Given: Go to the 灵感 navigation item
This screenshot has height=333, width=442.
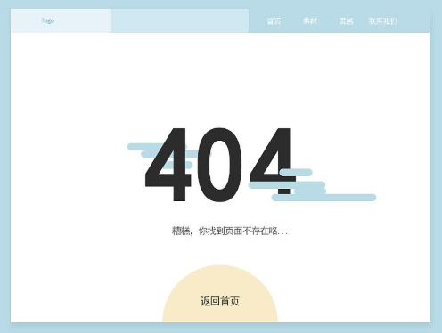Looking at the screenshot, I should 347,21.
